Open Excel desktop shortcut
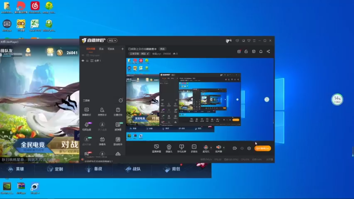The width and height of the screenshot is (354, 199). [35, 25]
